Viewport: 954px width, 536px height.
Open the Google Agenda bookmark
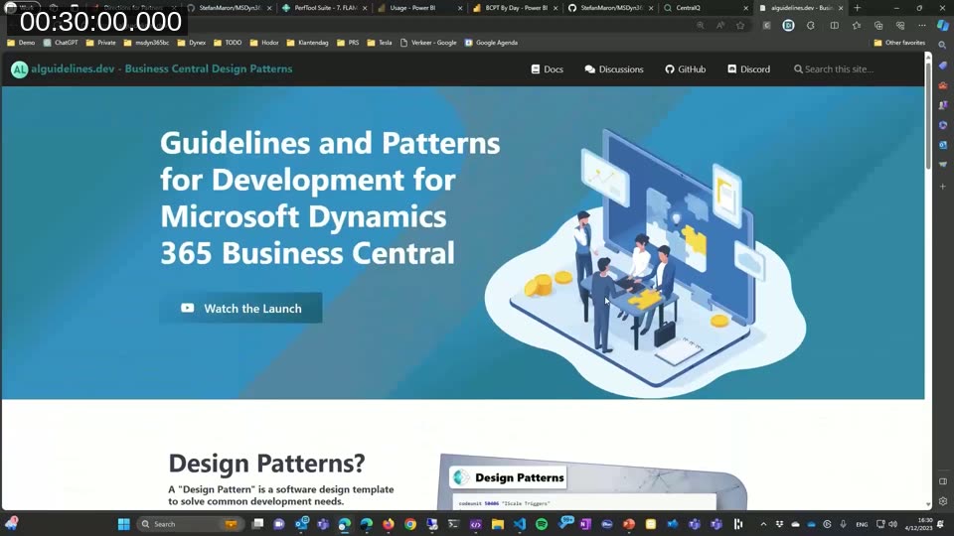(x=491, y=43)
